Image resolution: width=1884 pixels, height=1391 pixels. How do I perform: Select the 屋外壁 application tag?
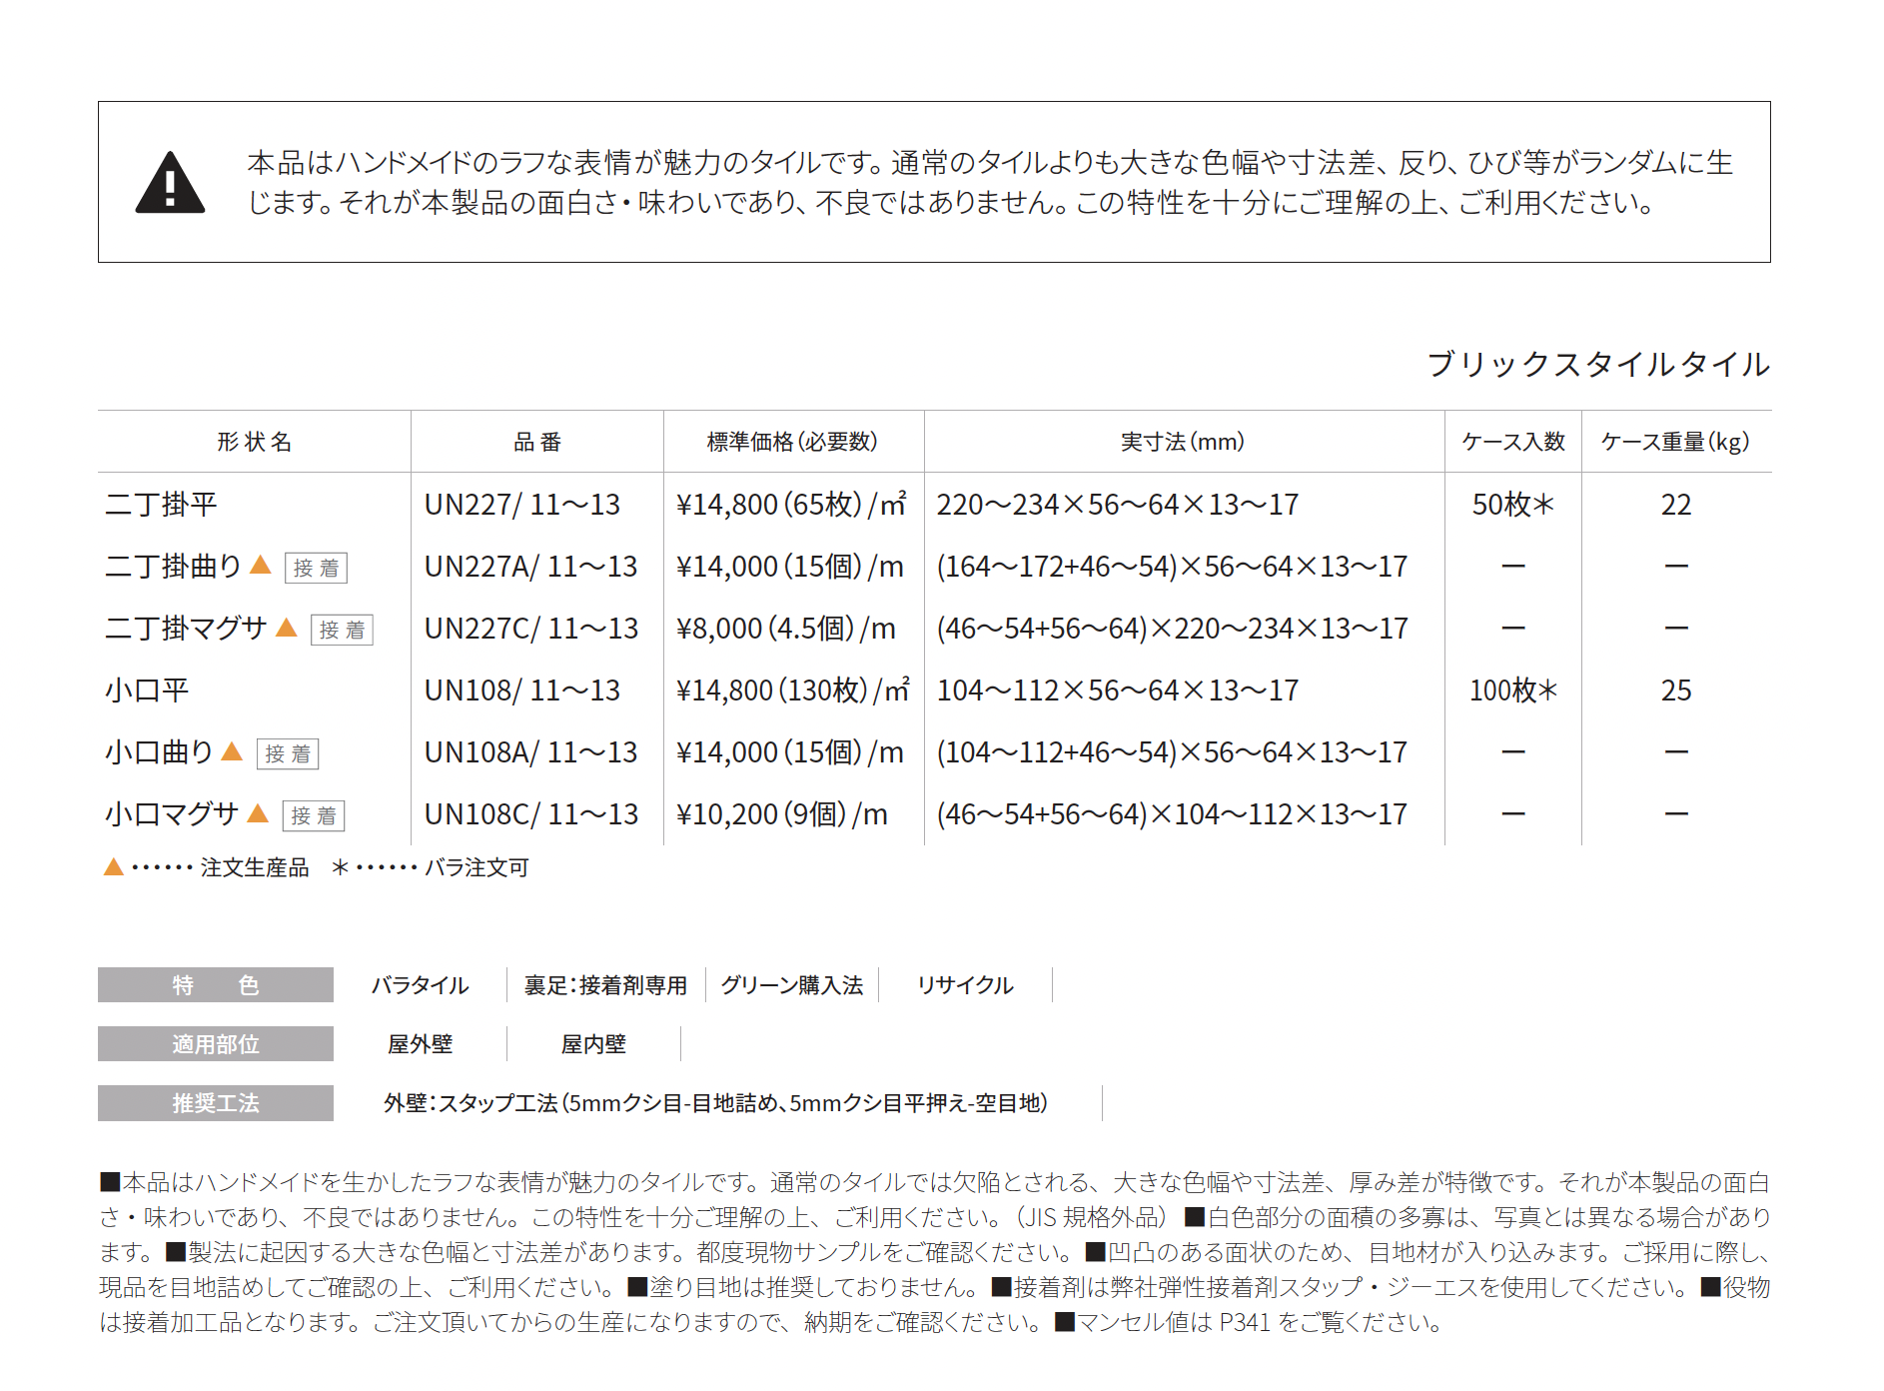tap(420, 1044)
